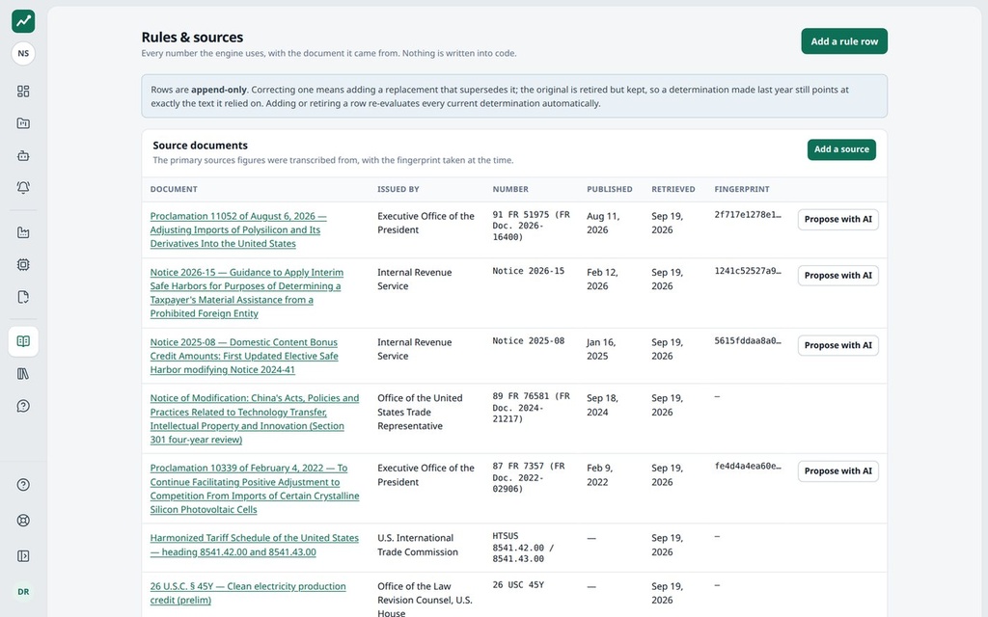Click fingerprint value 1241c52527a9…
The width and height of the screenshot is (988, 617).
(748, 271)
